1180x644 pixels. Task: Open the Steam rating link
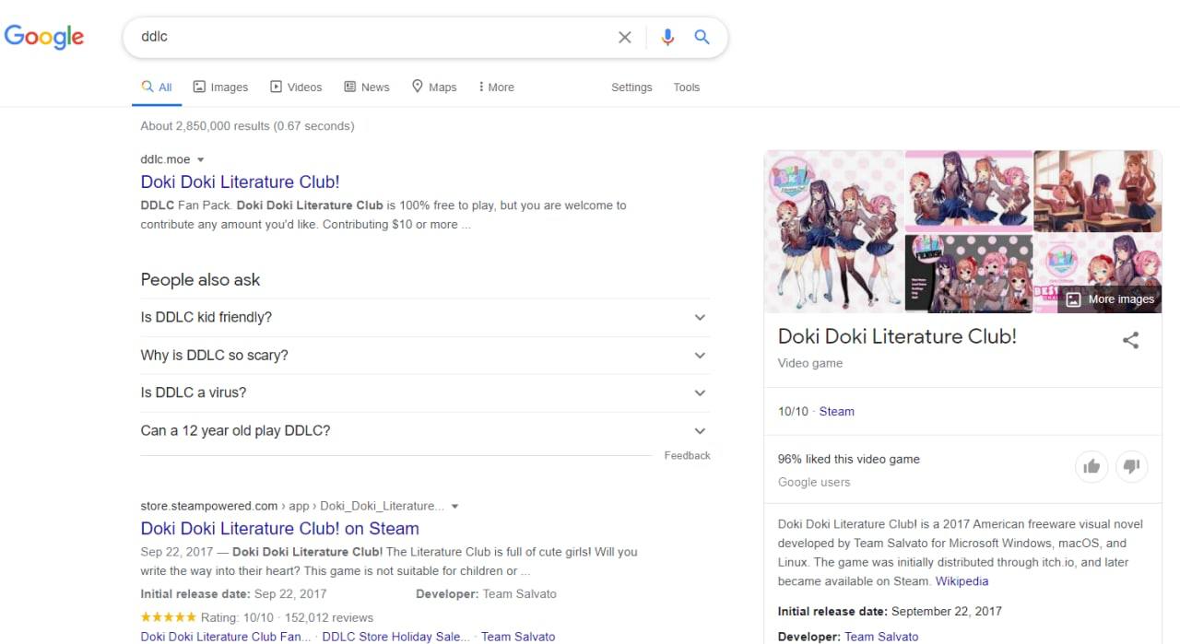coord(837,412)
